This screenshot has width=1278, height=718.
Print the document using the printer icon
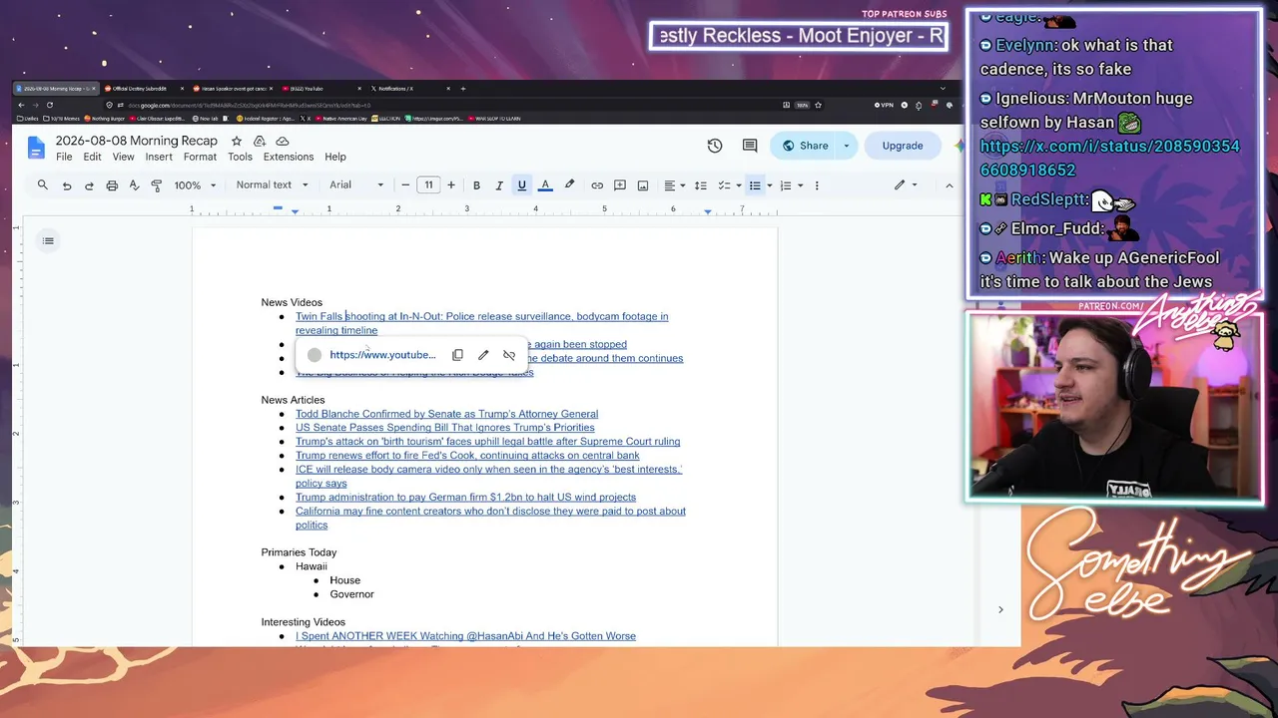(112, 185)
